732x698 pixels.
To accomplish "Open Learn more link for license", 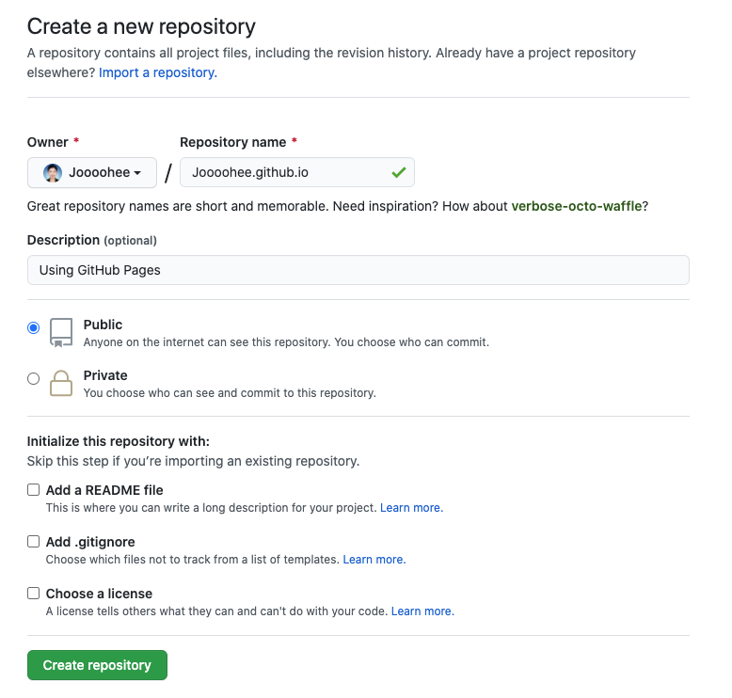I will (422, 611).
